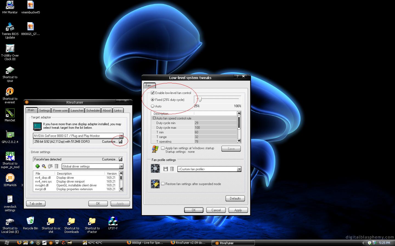Open the About tab
The width and height of the screenshot is (395, 246).
107,110
